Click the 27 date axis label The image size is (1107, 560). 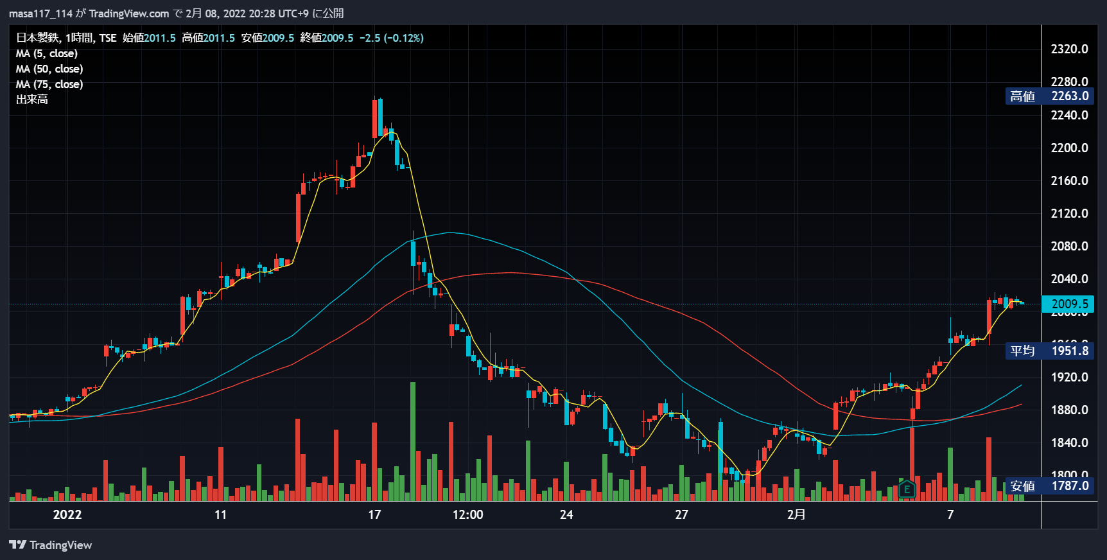pos(681,514)
